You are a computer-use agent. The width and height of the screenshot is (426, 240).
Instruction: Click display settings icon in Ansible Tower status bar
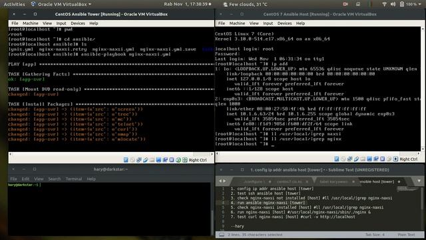158,160
